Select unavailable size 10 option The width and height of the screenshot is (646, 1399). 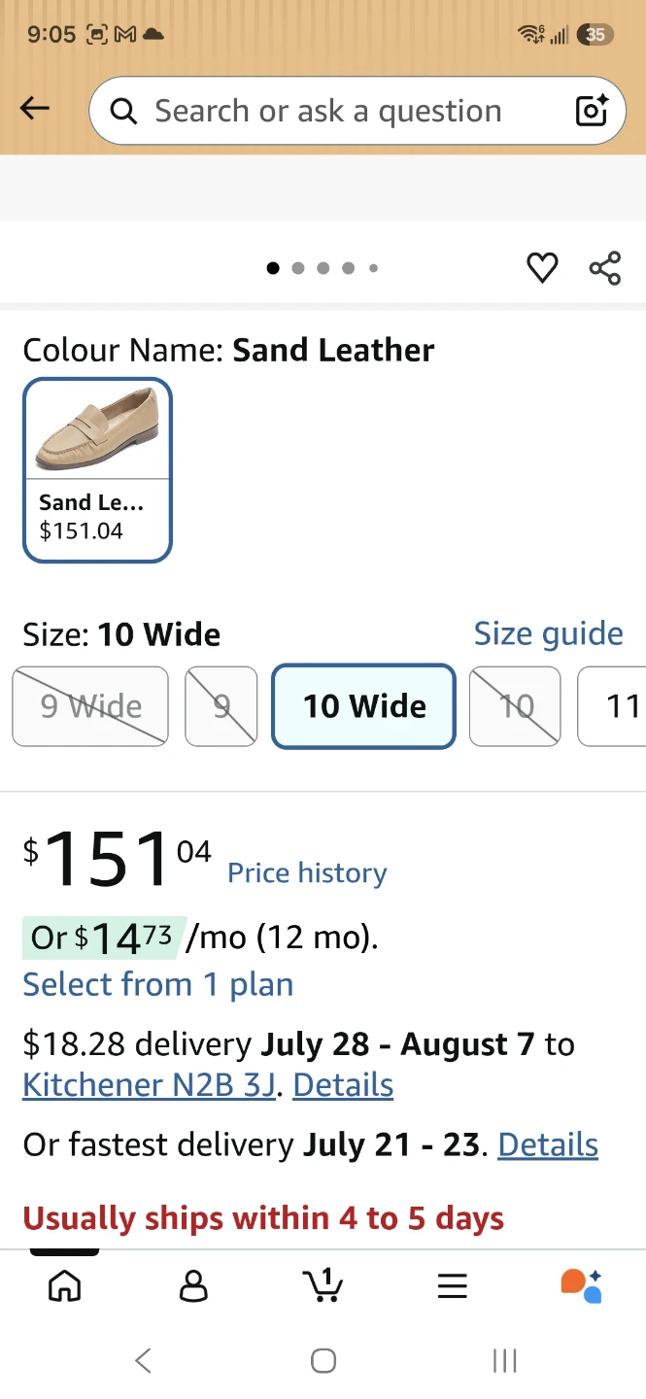(515, 706)
